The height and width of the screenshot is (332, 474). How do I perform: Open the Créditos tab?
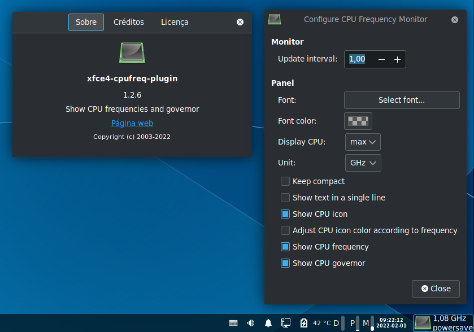coord(129,22)
